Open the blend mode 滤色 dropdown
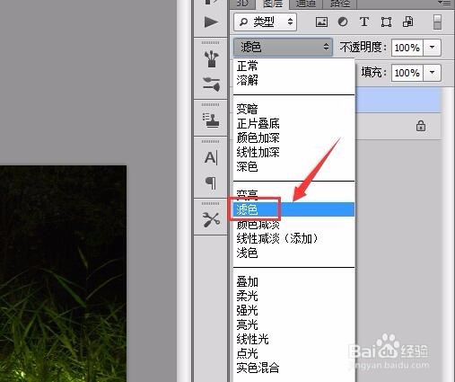 (283, 47)
